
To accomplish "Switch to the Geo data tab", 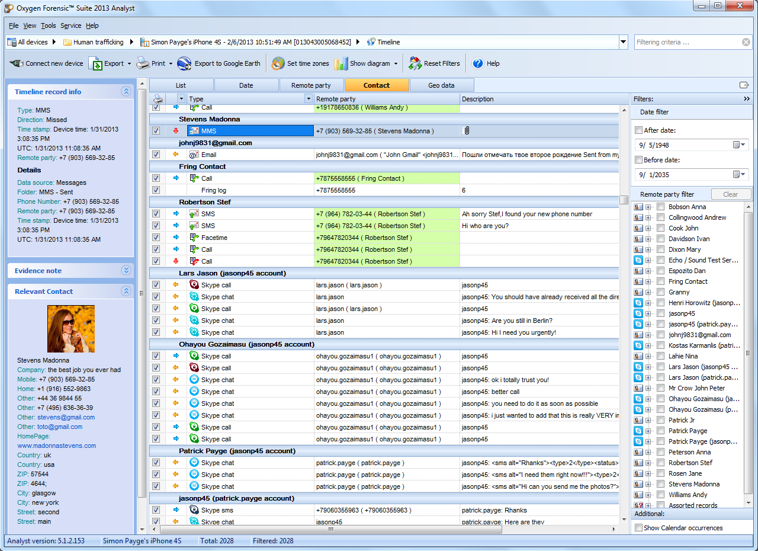I will point(442,85).
